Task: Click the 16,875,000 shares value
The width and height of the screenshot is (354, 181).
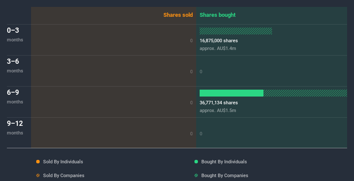Action: [x=219, y=41]
